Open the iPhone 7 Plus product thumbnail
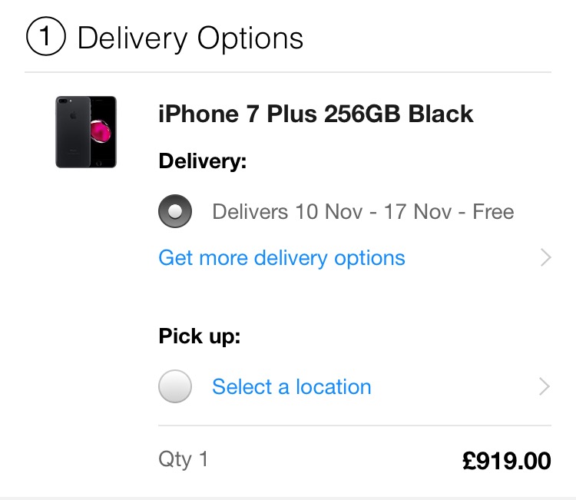The height and width of the screenshot is (500, 576). [86, 132]
